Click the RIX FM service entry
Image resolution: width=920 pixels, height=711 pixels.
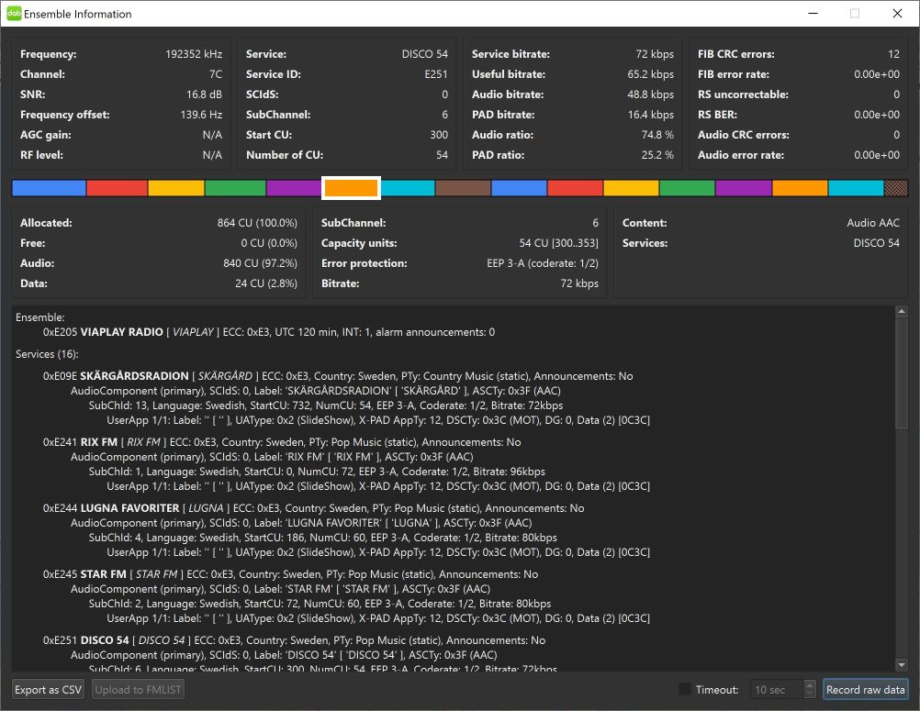[101, 442]
